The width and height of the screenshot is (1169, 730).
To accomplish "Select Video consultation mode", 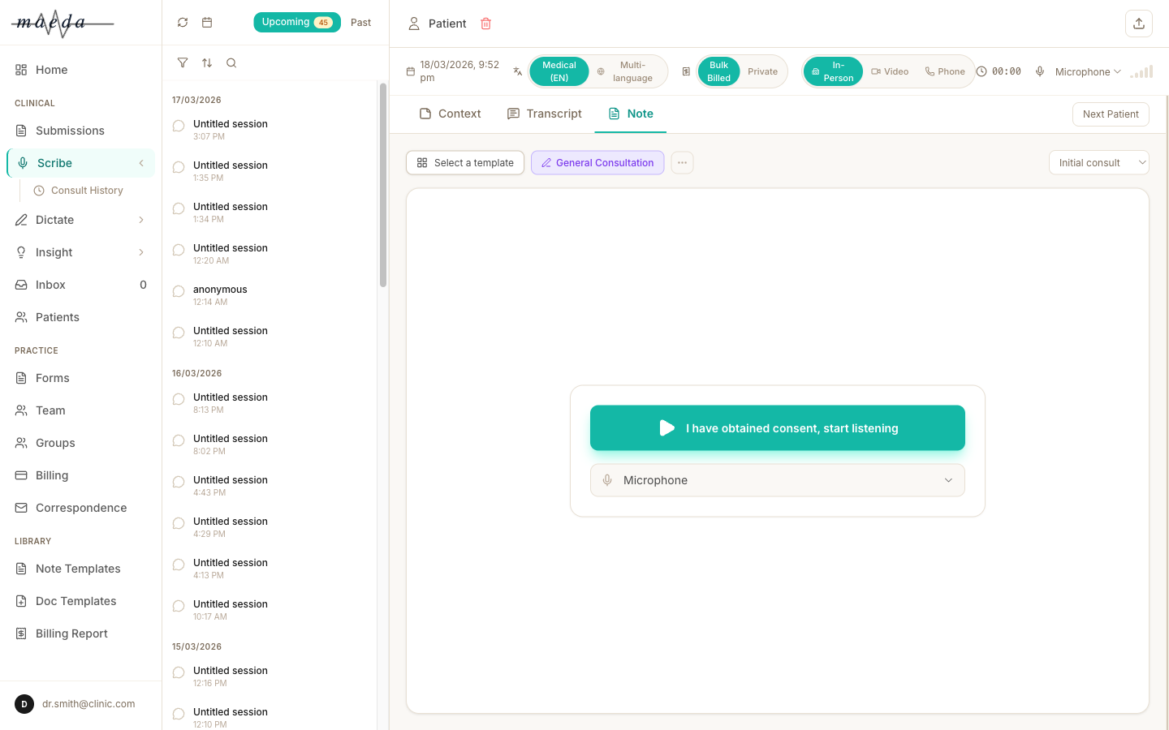I will 890,71.
